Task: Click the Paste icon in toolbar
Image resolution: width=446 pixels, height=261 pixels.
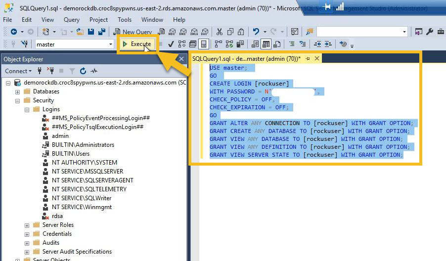Action: click(x=241, y=32)
